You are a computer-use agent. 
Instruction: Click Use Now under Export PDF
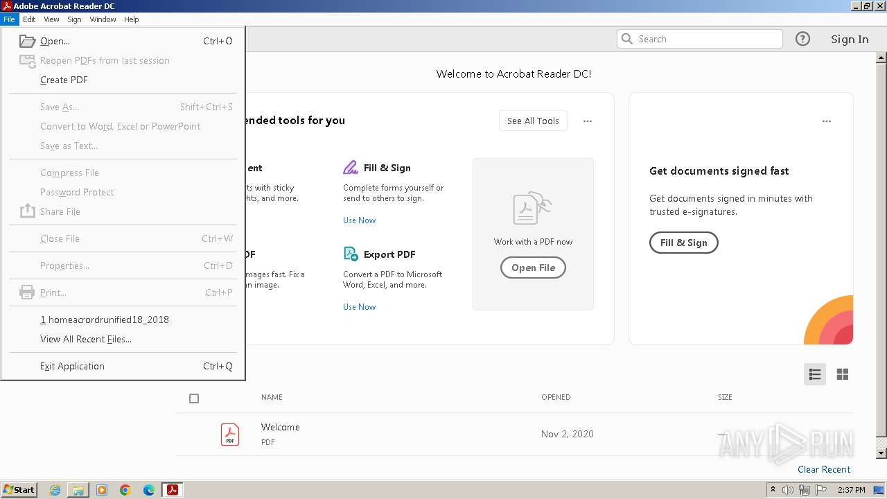[x=359, y=307]
